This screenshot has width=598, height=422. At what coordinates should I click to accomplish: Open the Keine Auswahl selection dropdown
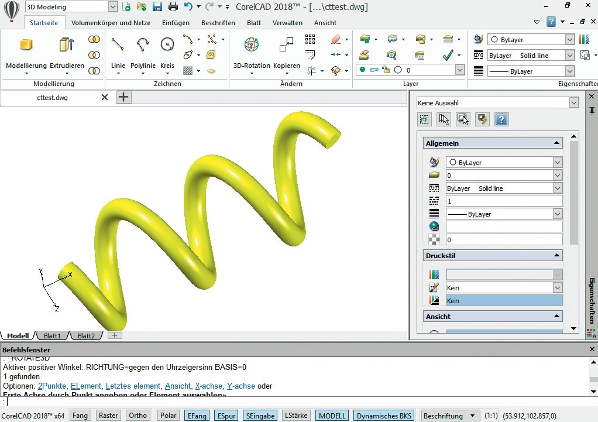pos(573,103)
